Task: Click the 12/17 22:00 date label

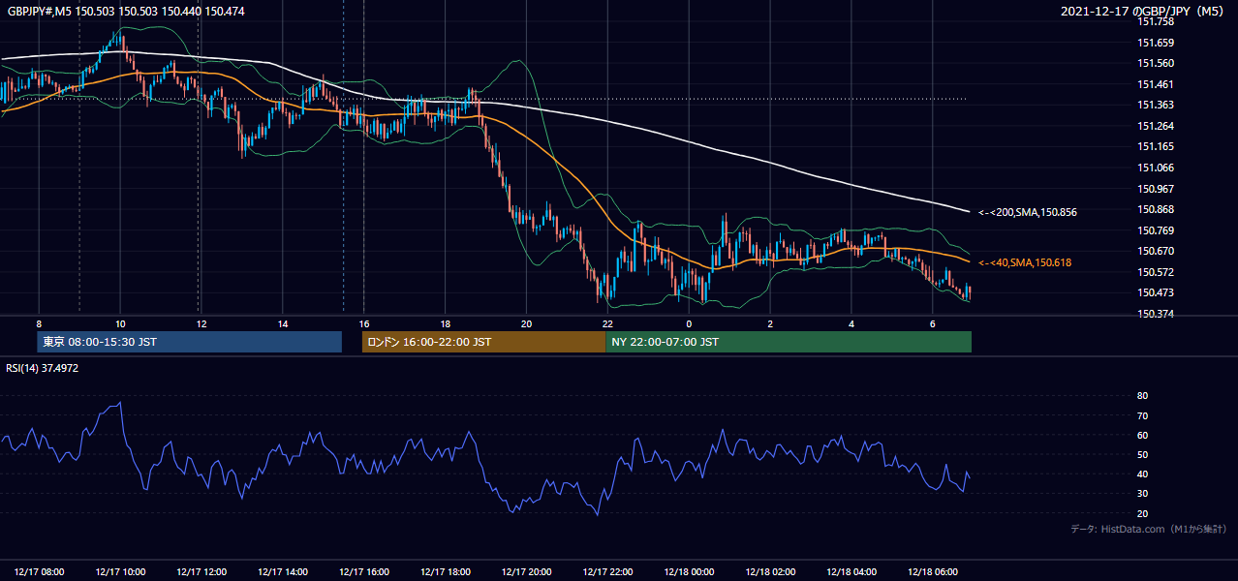Action: (607, 571)
